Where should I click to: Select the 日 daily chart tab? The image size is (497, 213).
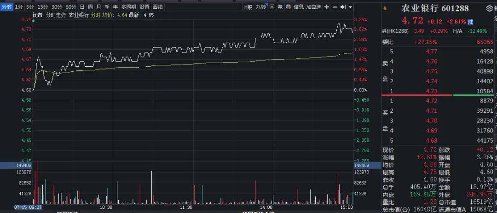tap(82, 6)
